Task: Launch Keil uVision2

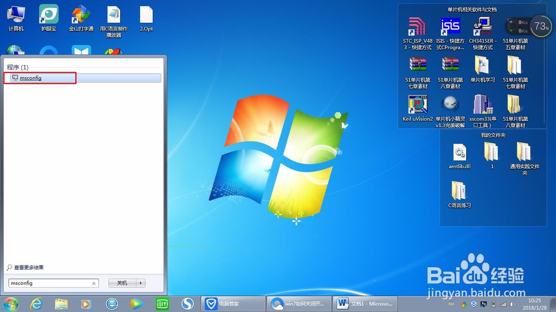Action: 418,108
